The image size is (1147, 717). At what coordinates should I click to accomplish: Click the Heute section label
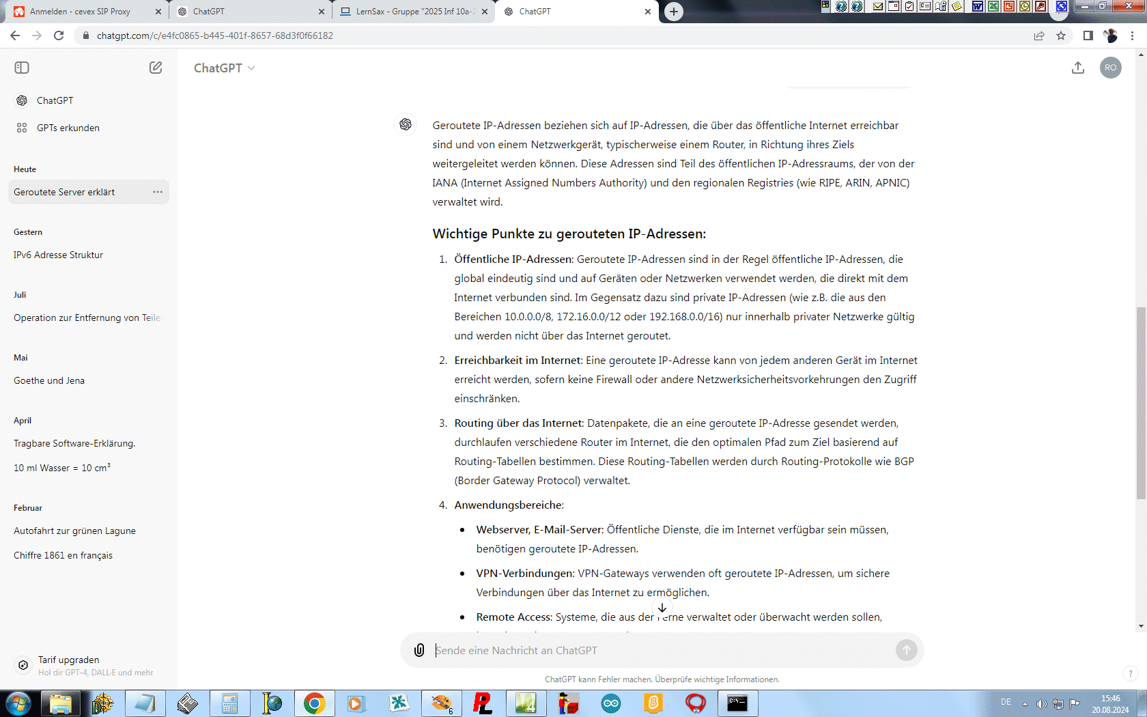tap(25, 169)
